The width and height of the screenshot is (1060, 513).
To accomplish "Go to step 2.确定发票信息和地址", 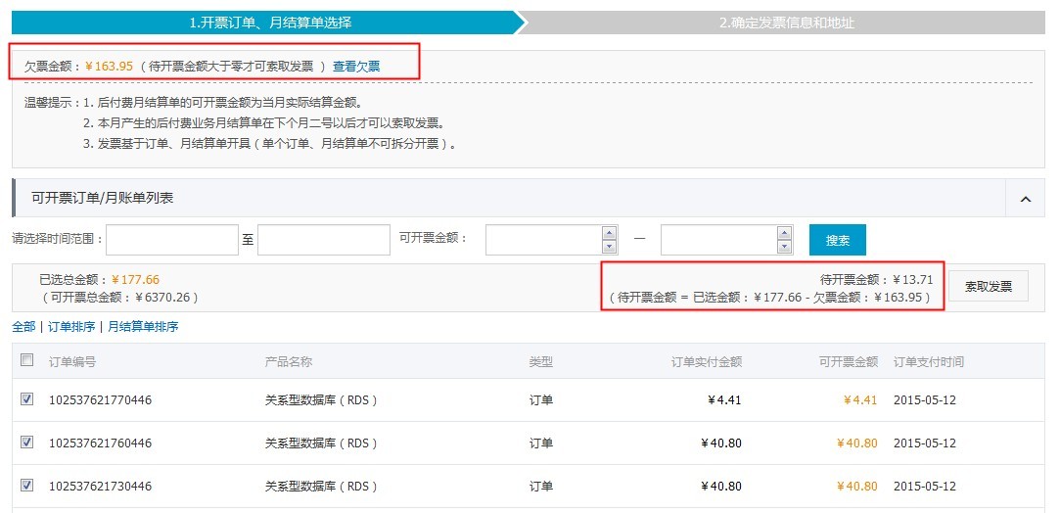I will click(x=787, y=23).
